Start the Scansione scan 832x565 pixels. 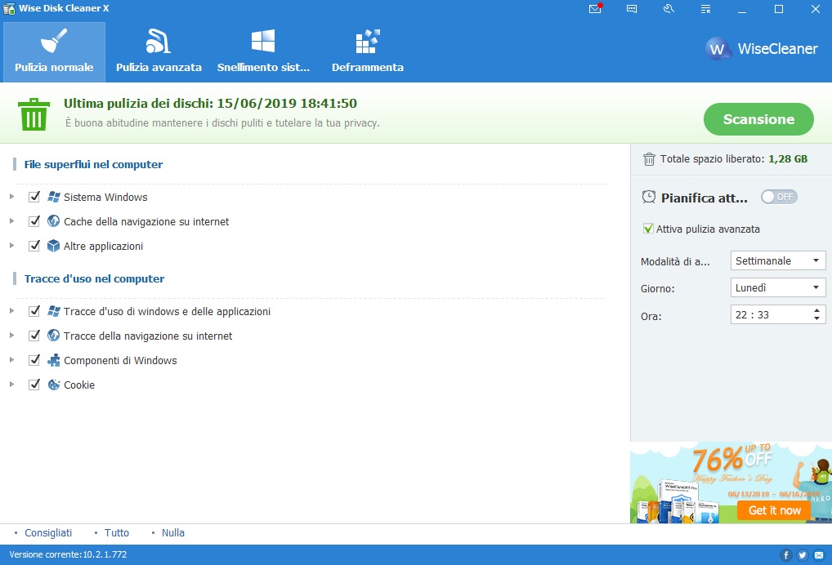click(758, 119)
